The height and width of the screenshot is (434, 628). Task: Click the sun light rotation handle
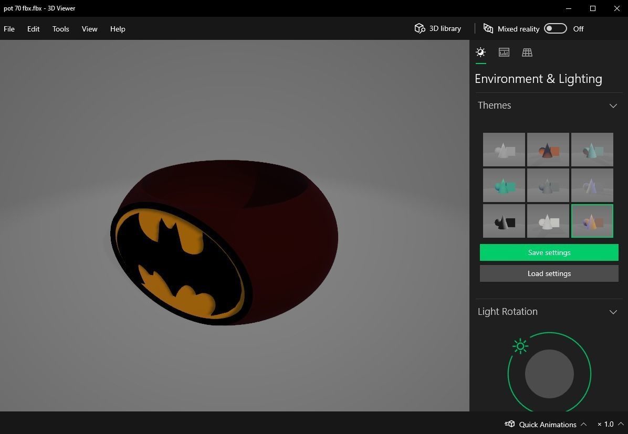coord(520,346)
